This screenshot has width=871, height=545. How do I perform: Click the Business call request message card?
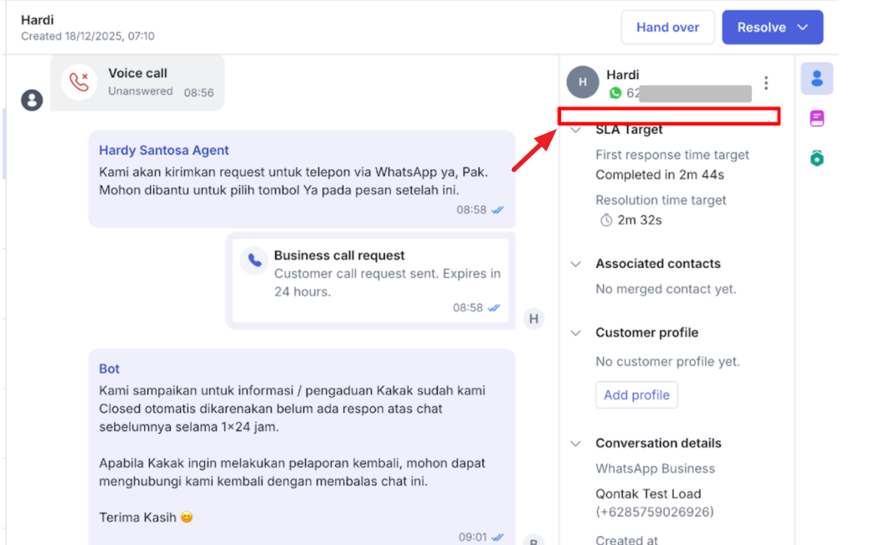[x=370, y=281]
